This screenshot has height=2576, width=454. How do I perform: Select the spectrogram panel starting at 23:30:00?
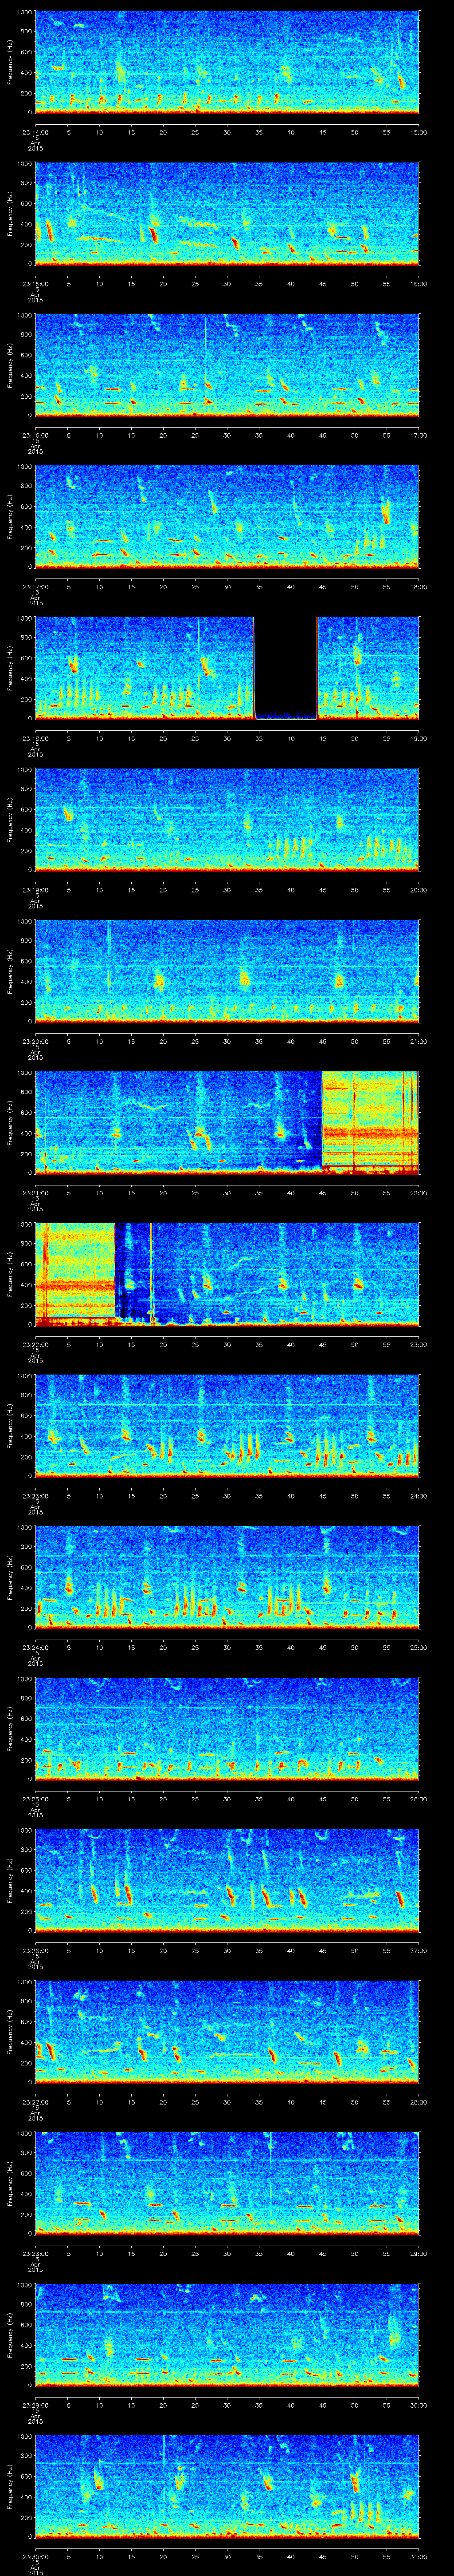[227, 2486]
